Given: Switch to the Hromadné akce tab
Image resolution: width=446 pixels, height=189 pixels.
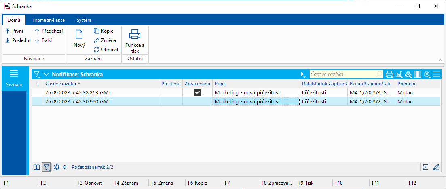Looking at the screenshot, I should pyautogui.click(x=49, y=20).
